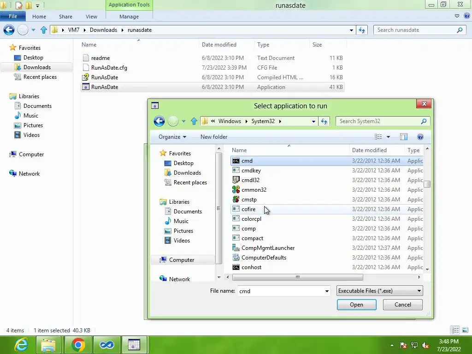The image size is (472, 354).
Task: Refresh the System32 folder in the dialog
Action: point(324,121)
